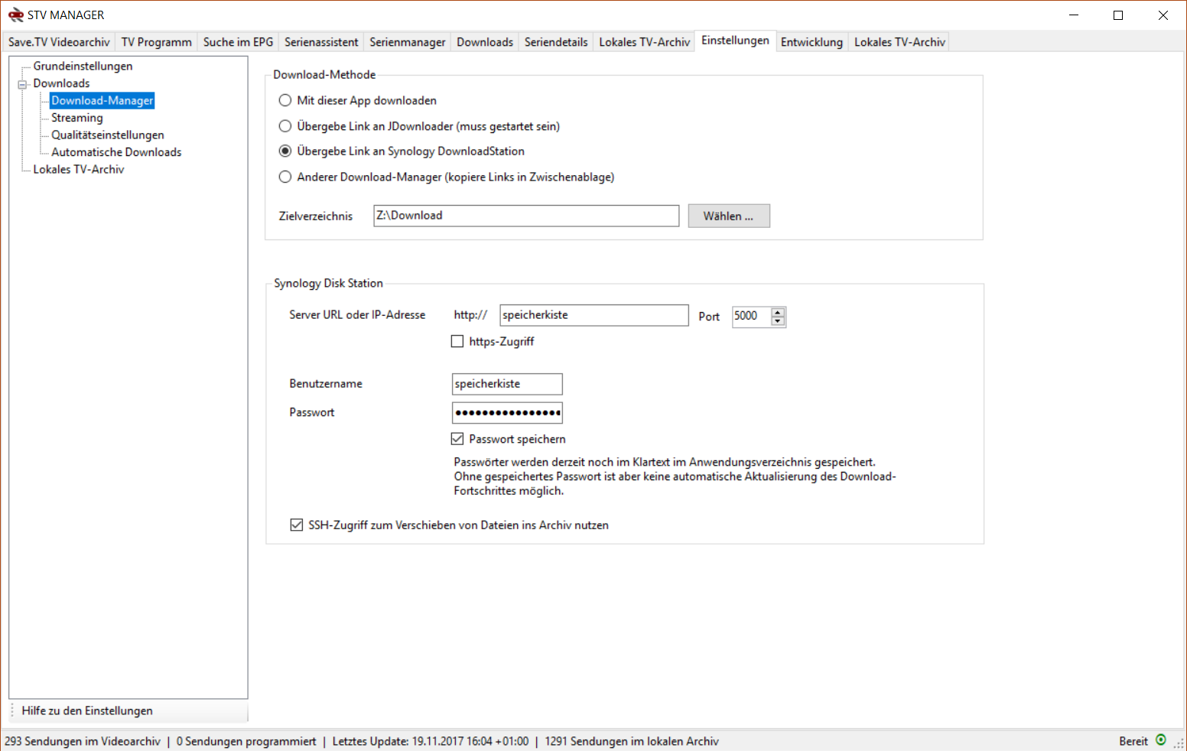Increase port number with up arrow
Viewport: 1187px width, 751px height.
click(778, 312)
